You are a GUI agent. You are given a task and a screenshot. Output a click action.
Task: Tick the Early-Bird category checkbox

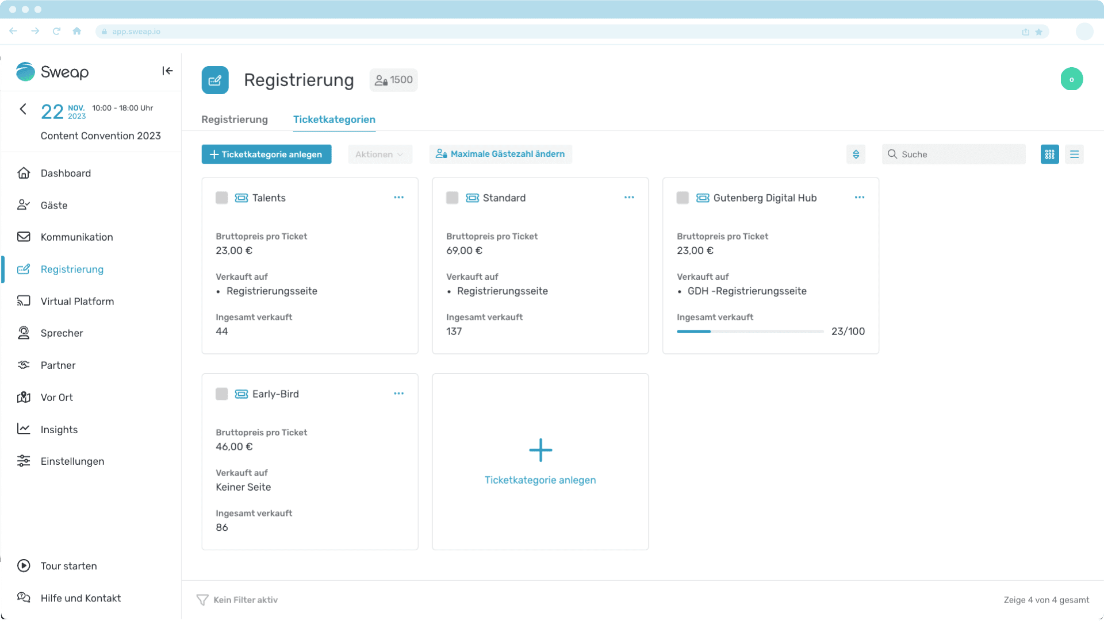221,394
